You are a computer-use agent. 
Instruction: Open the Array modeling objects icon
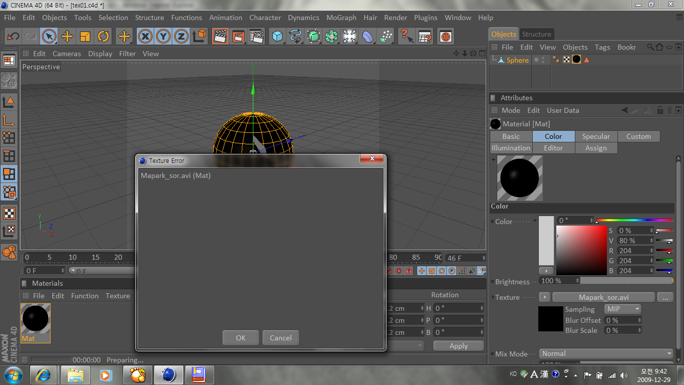coord(331,36)
